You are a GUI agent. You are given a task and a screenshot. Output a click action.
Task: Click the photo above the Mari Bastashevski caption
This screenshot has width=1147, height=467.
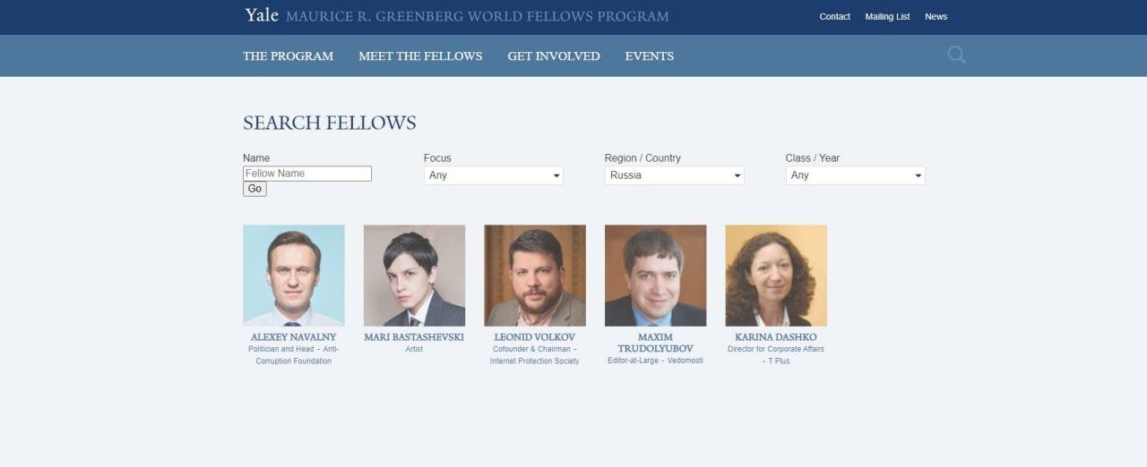pyautogui.click(x=414, y=276)
